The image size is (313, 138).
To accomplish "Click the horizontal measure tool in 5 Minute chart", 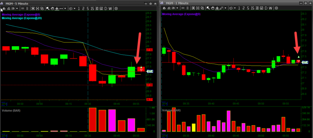I will 61,8.
